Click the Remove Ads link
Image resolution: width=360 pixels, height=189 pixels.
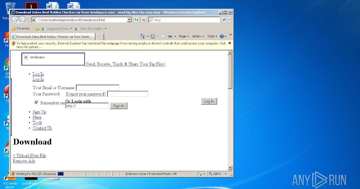click(x=24, y=161)
